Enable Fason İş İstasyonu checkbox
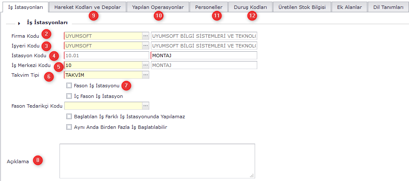409x181 pixels. coord(69,86)
